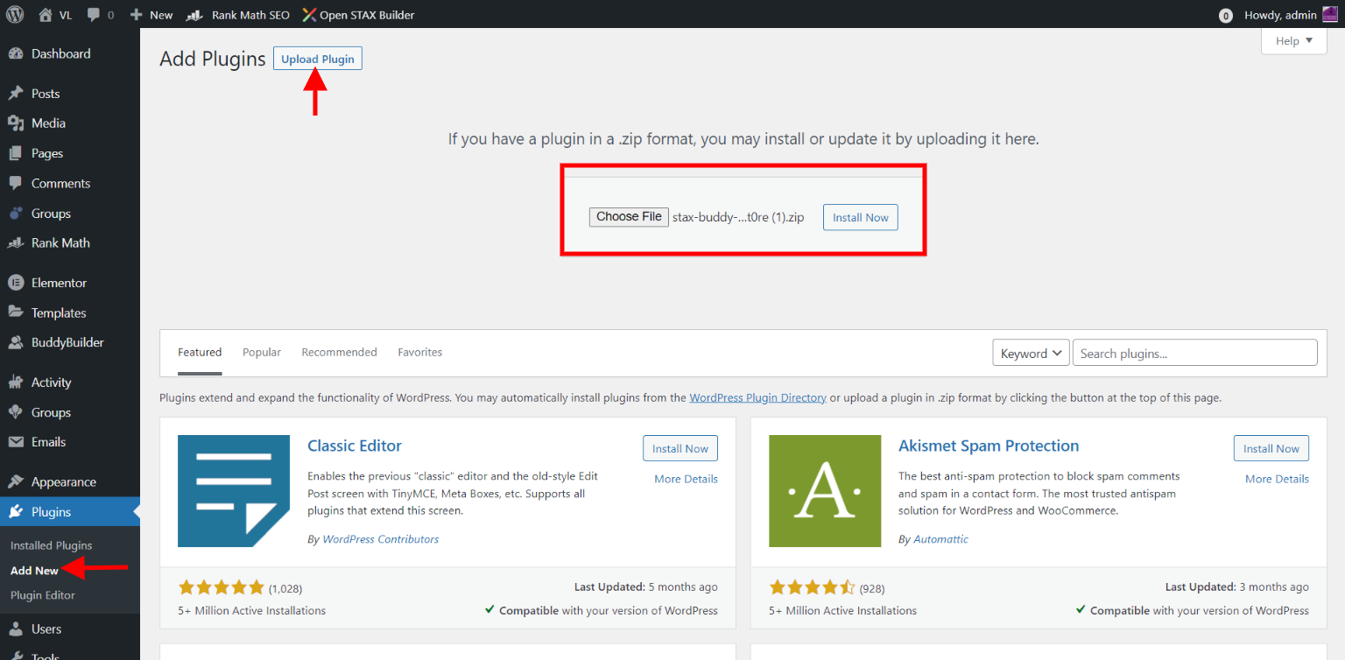
Task: Switch to the Featured tab
Action: tap(200, 352)
